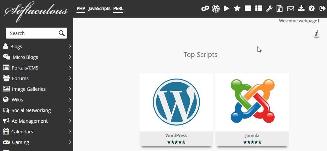The height and width of the screenshot is (151, 327).
Task: Open script demos via play icon
Action: 226,9
